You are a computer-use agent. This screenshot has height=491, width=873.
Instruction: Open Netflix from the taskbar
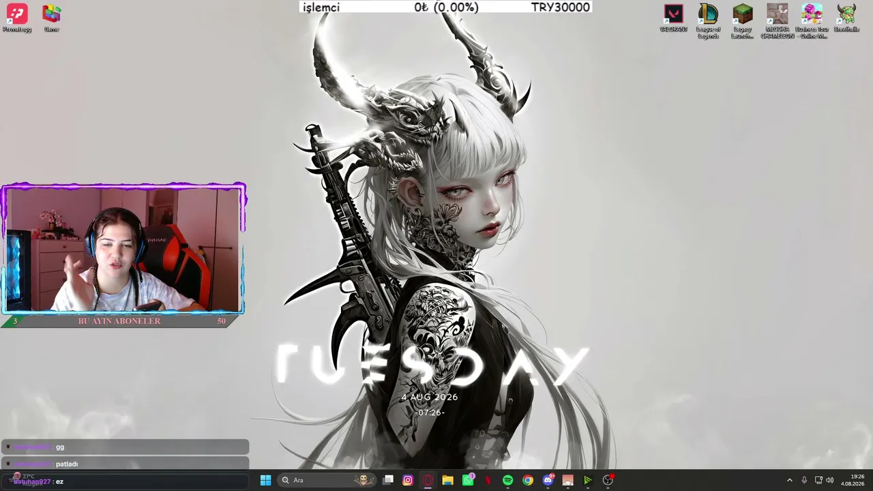pyautogui.click(x=488, y=480)
